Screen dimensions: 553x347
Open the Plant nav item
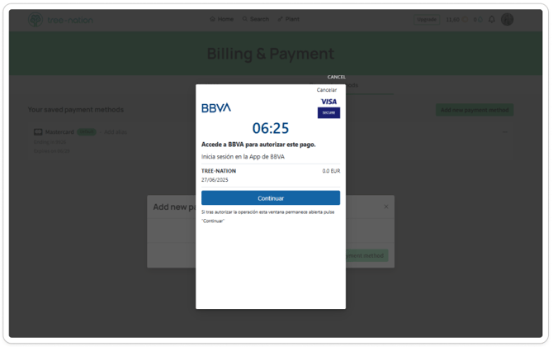tap(289, 19)
